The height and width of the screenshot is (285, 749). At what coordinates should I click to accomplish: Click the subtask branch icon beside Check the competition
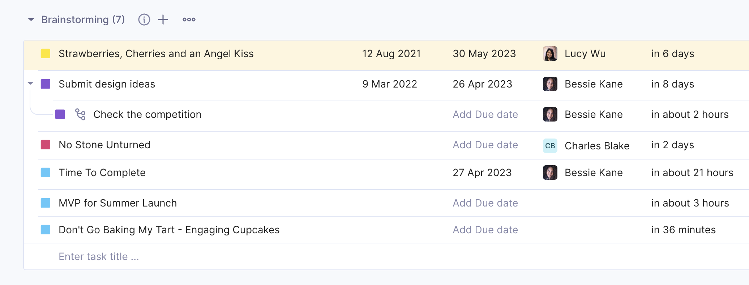coord(80,114)
